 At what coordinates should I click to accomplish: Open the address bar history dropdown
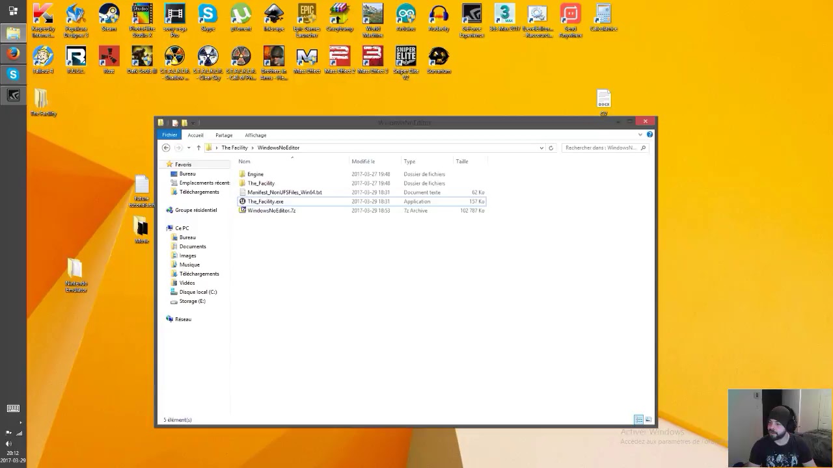541,148
